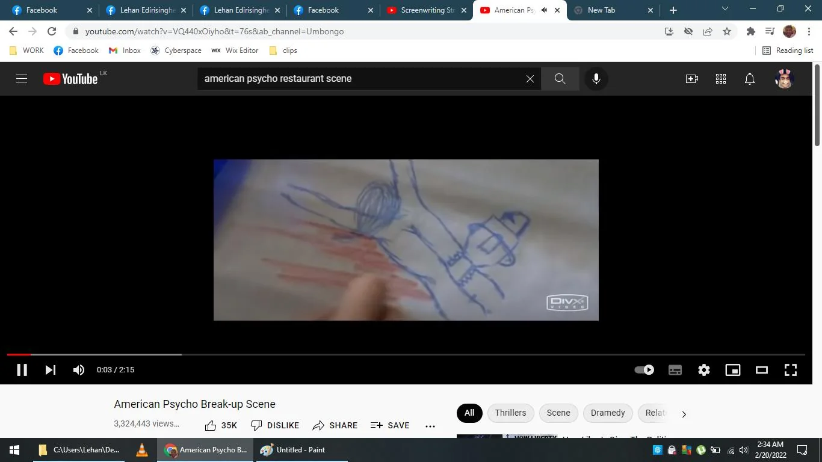Image resolution: width=822 pixels, height=462 pixels.
Task: Go to the YouTube home logo
Action: (70, 79)
